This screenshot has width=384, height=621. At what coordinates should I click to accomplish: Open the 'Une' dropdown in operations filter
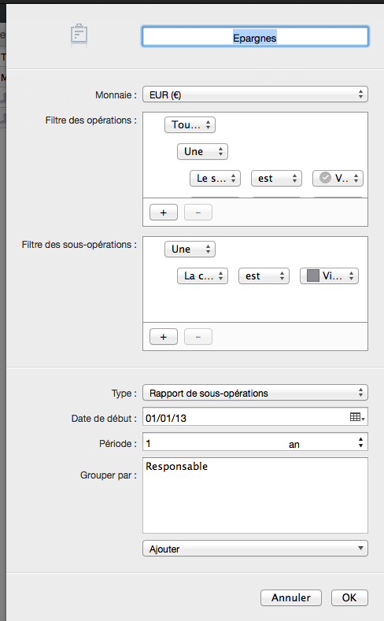pyautogui.click(x=202, y=151)
